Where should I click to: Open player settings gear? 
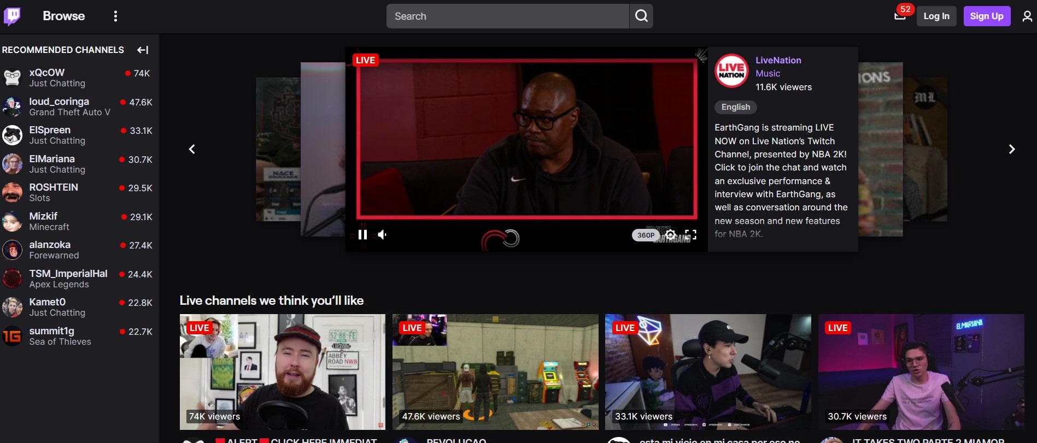pos(671,235)
